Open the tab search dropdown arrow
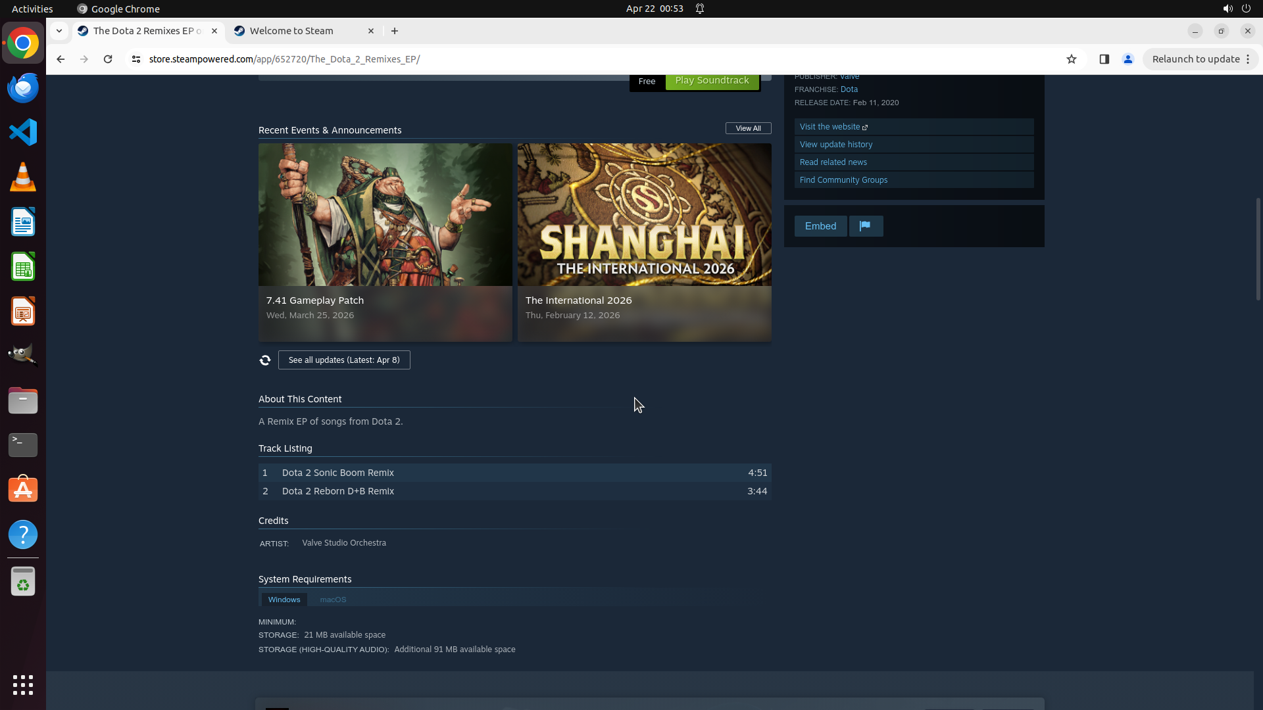Image resolution: width=1263 pixels, height=710 pixels. click(x=59, y=31)
